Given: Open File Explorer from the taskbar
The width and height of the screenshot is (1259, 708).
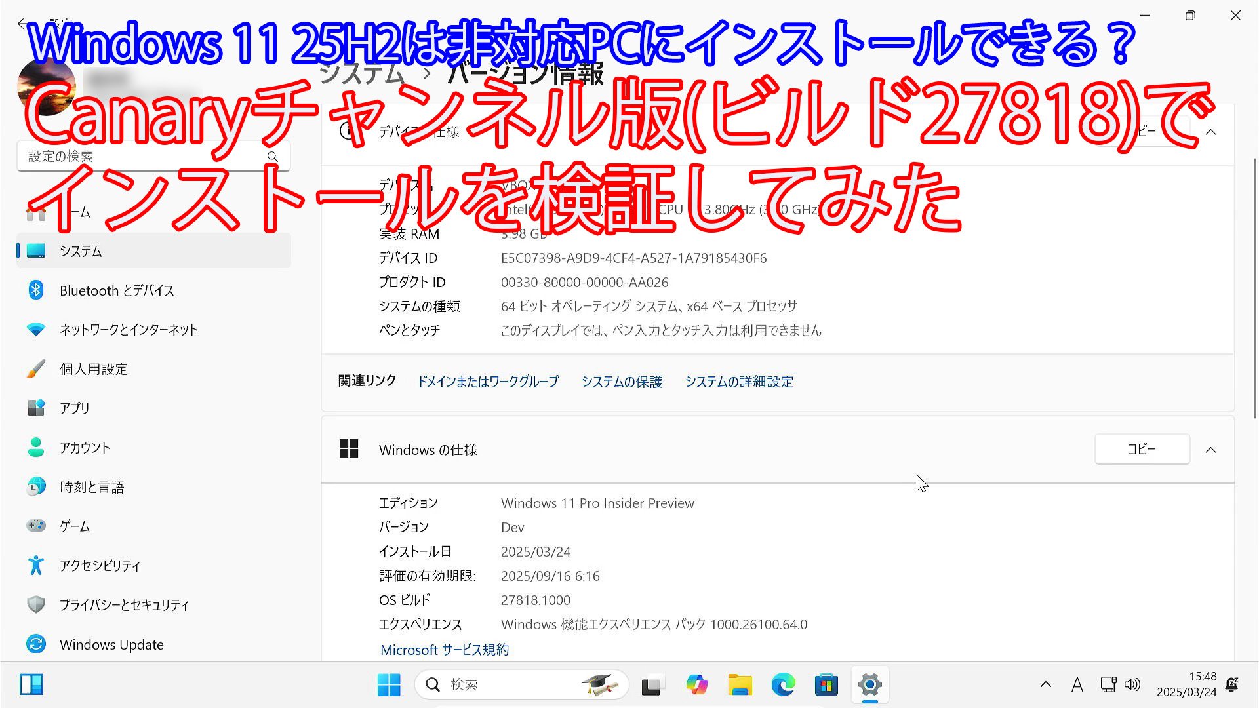Looking at the screenshot, I should pos(740,685).
